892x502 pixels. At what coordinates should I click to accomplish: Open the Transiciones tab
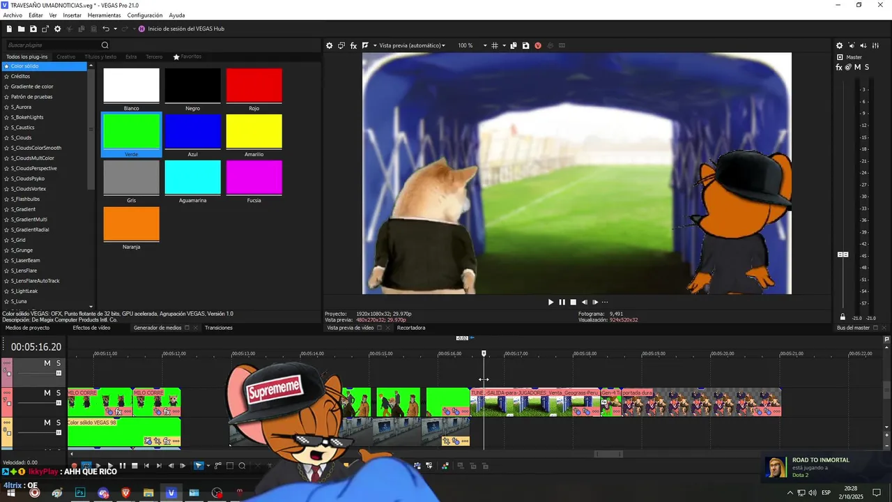pos(219,328)
